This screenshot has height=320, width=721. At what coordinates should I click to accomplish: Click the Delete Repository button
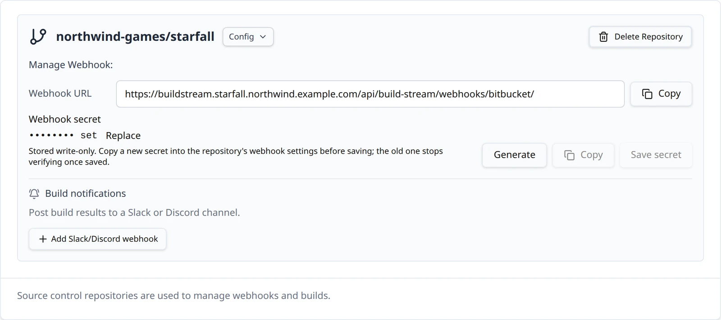pos(640,37)
